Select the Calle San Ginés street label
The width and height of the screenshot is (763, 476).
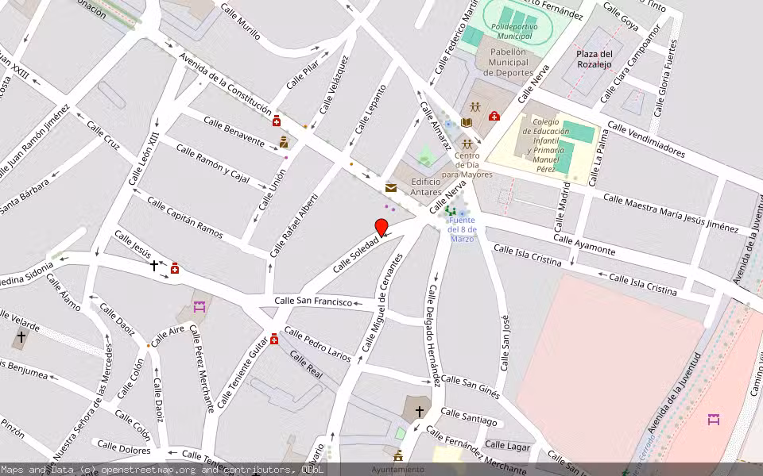click(470, 386)
